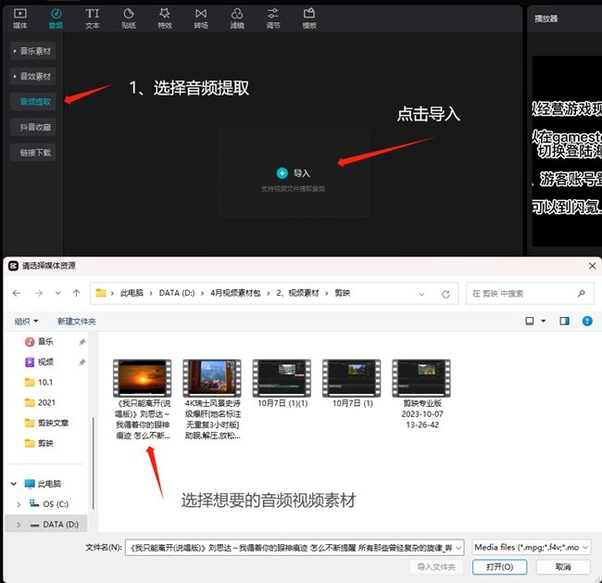Select the 文本 (Text) tool icon

(93, 14)
